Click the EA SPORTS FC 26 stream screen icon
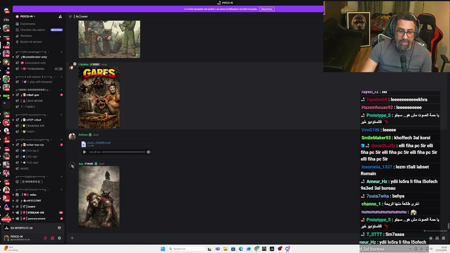The height and width of the screenshot is (253, 450). [x=59, y=228]
